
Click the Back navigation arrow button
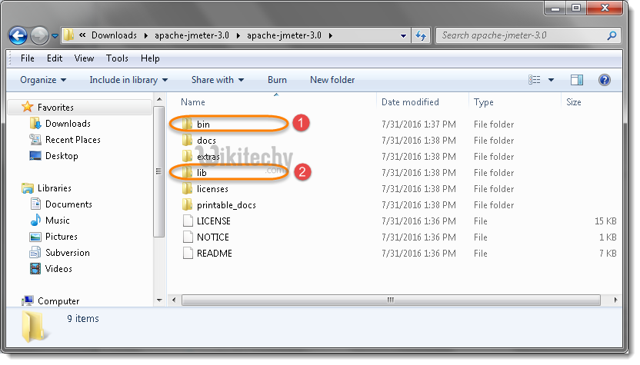(x=18, y=35)
